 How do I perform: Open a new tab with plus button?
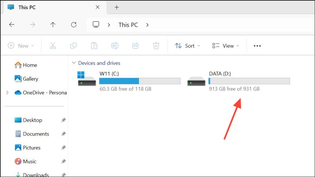click(117, 7)
